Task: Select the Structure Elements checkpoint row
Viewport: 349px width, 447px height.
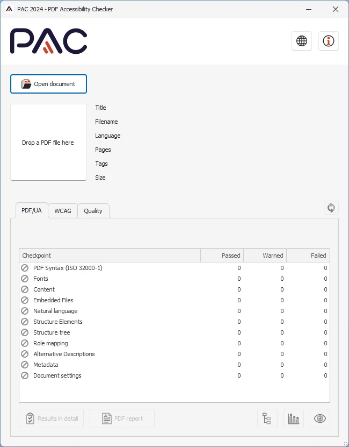Action: (174, 322)
